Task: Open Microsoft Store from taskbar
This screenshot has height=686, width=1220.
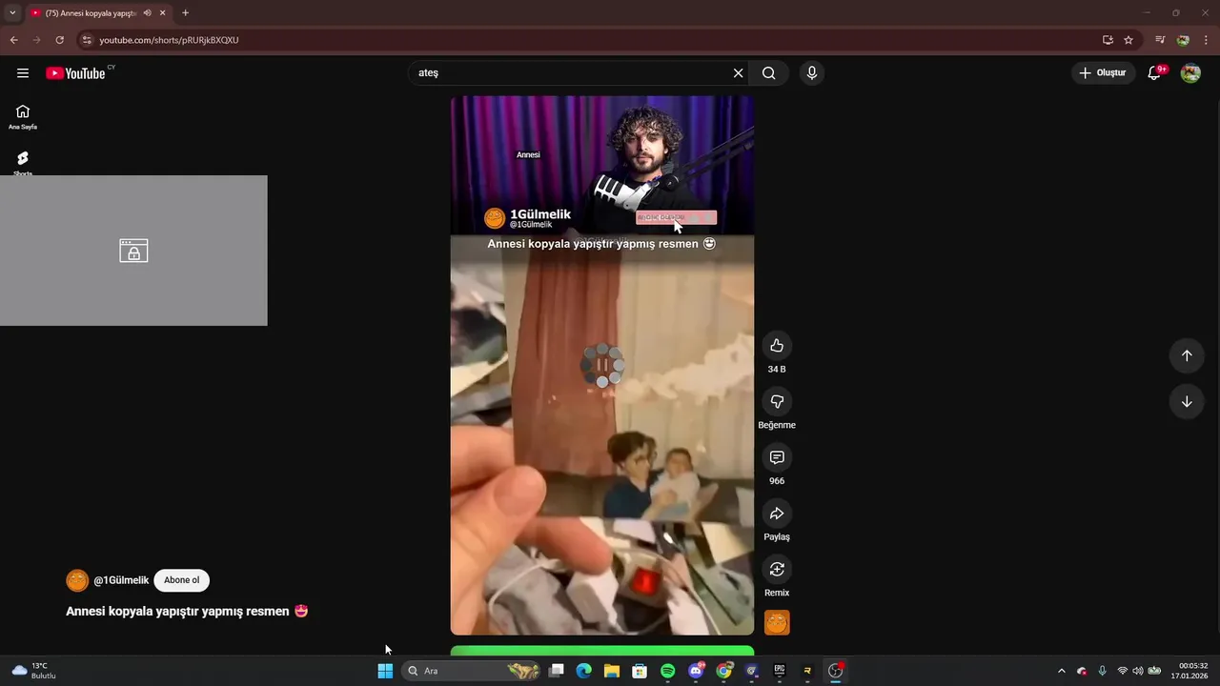Action: click(640, 671)
